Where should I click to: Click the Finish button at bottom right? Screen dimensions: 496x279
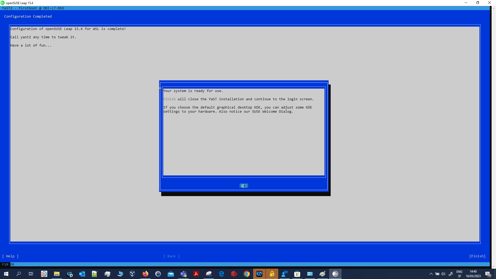477,256
